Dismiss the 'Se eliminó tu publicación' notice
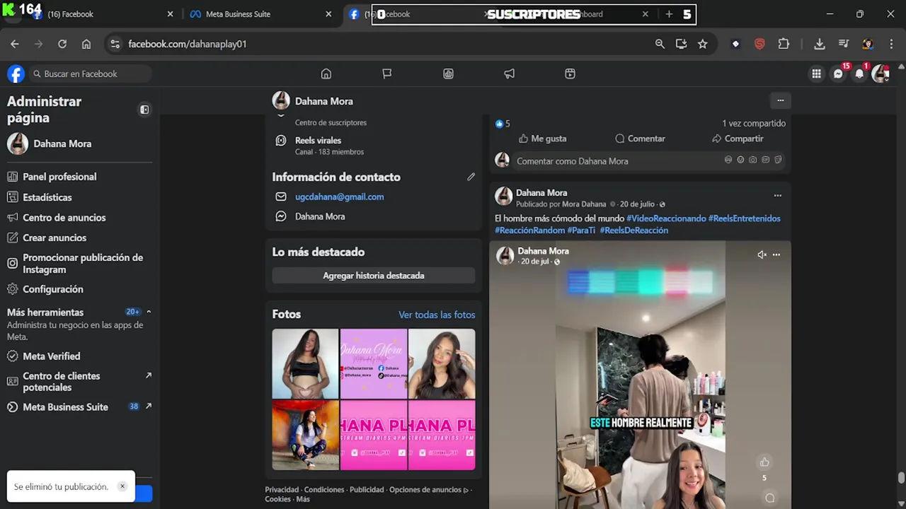This screenshot has width=906, height=509. [122, 486]
